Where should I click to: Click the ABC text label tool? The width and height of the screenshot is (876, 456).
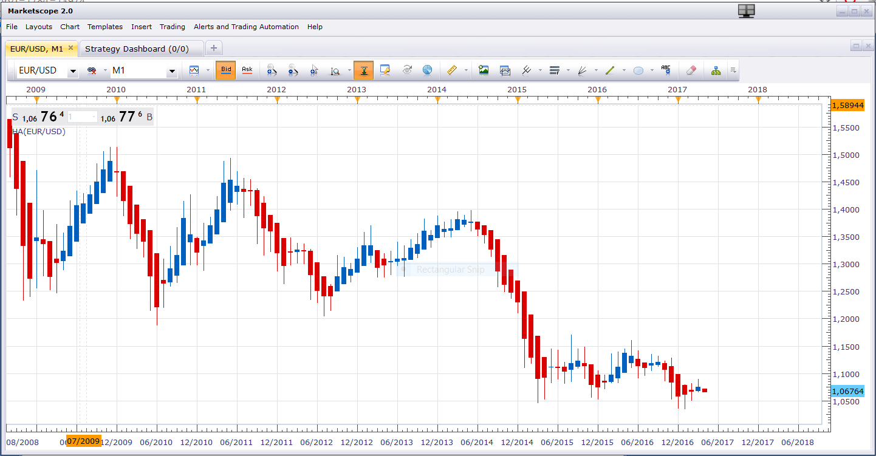click(x=666, y=70)
